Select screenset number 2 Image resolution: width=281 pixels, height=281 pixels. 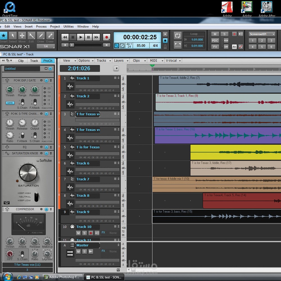[262, 40]
